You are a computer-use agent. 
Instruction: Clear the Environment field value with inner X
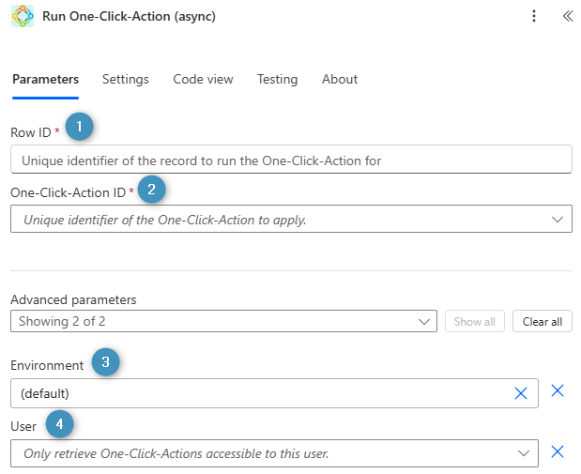click(521, 393)
